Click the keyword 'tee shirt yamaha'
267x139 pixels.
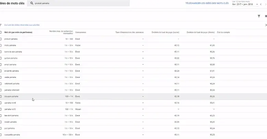click(x=11, y=115)
